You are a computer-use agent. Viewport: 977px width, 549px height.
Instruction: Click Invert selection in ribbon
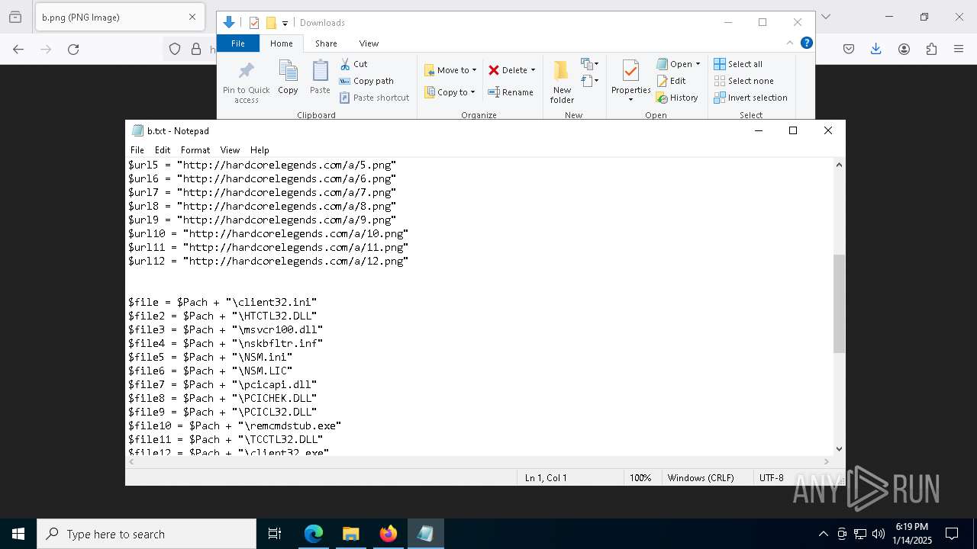(x=750, y=98)
